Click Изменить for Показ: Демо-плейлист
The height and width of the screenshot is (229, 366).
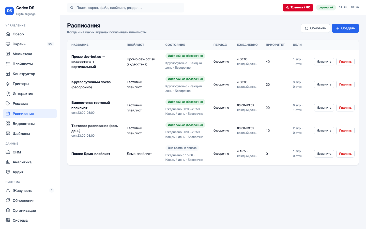coord(324,154)
